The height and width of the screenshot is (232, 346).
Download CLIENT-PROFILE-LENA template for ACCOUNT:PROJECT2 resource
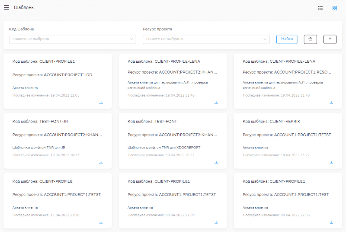tap(216, 103)
